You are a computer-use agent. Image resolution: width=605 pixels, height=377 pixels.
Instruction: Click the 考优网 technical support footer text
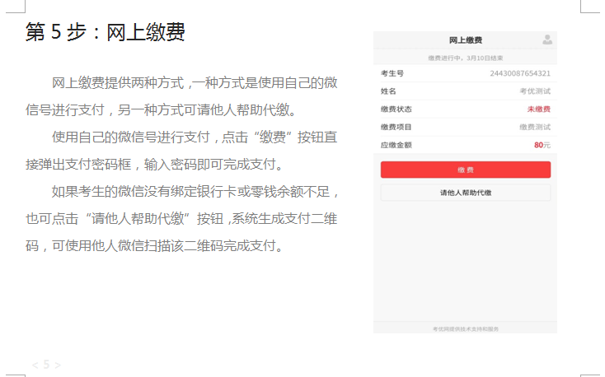pos(465,328)
